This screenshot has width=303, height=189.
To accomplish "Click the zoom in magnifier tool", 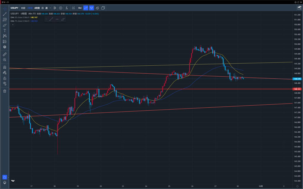I will point(4,60).
